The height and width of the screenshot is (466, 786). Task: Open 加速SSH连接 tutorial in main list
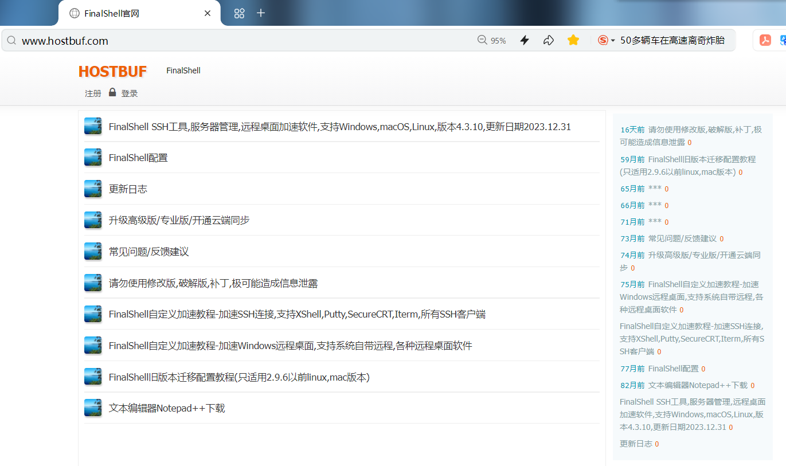[x=298, y=314]
